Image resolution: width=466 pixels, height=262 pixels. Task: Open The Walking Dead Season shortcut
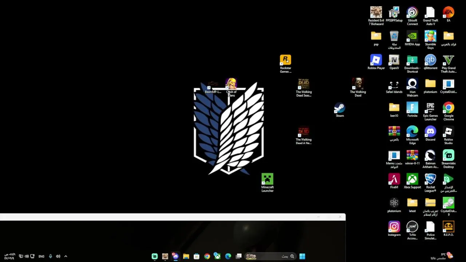tap(304, 88)
